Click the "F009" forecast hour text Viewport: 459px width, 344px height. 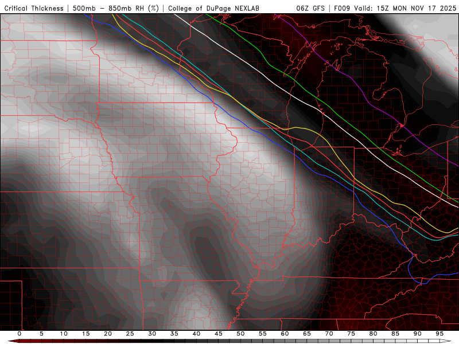pyautogui.click(x=342, y=8)
